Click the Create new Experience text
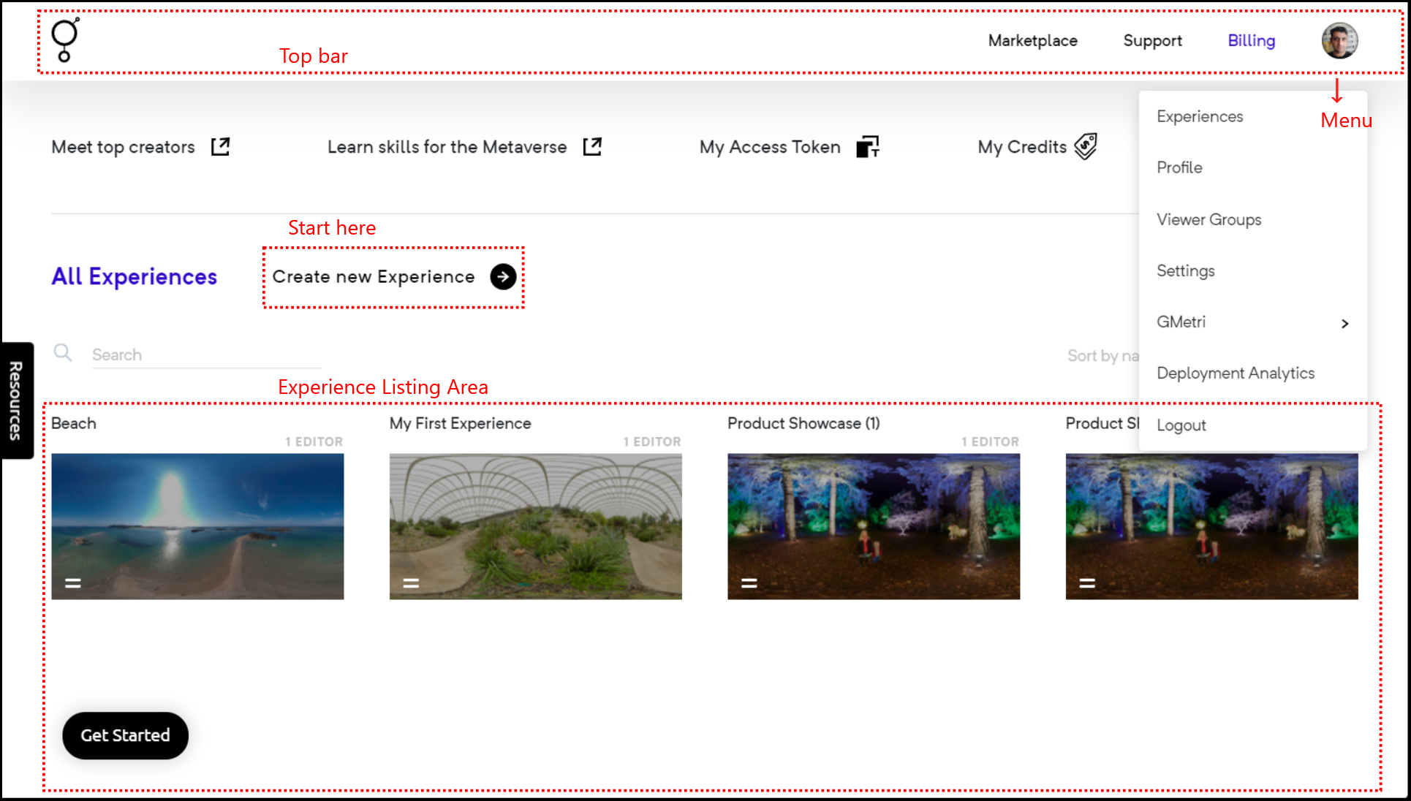The height and width of the screenshot is (801, 1411). click(374, 277)
